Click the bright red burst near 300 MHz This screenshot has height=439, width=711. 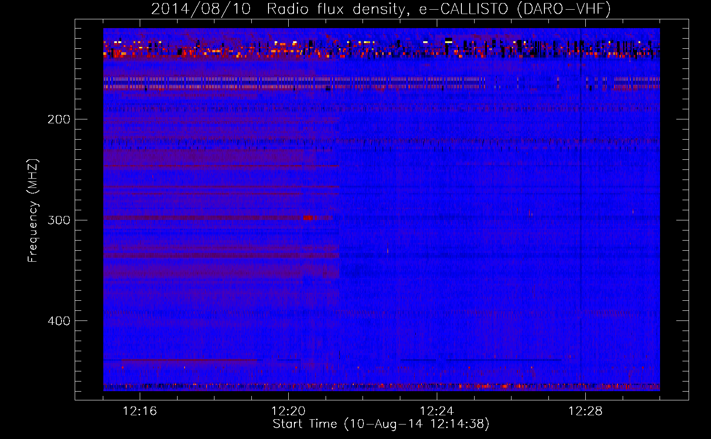308,218
